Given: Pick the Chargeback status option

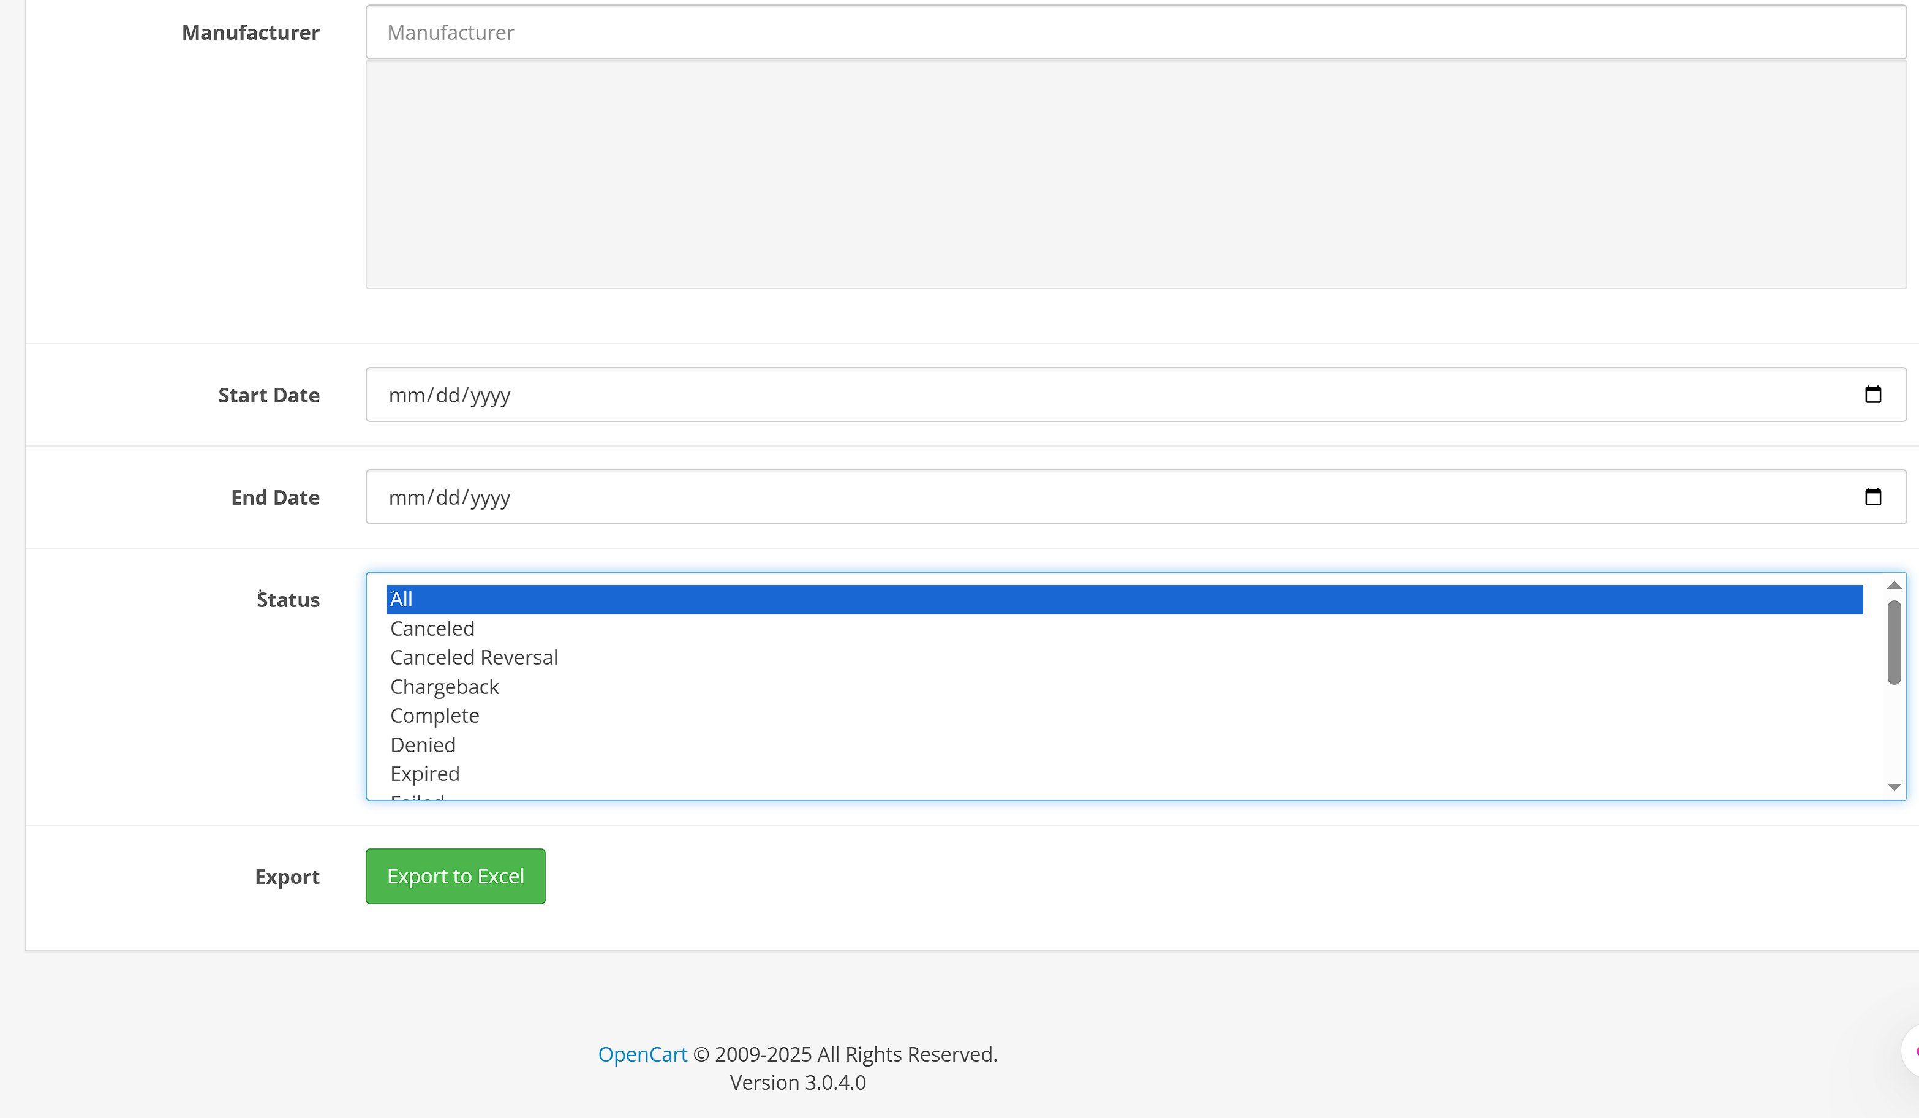Looking at the screenshot, I should [444, 687].
